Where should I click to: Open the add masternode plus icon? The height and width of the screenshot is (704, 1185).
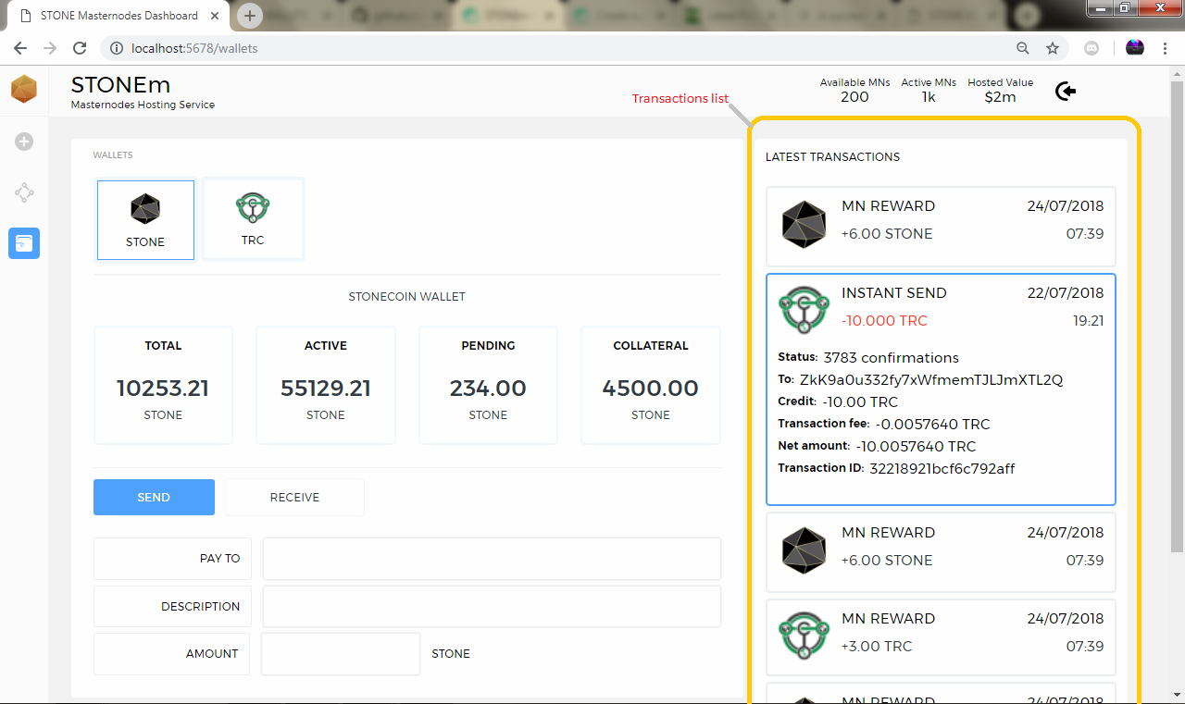tap(24, 142)
